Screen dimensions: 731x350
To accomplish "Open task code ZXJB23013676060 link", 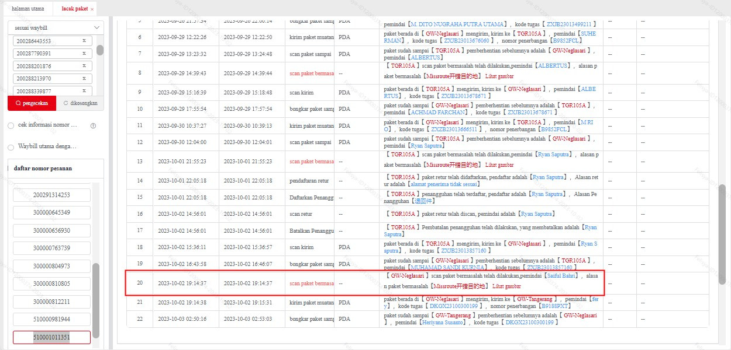I will [466, 41].
